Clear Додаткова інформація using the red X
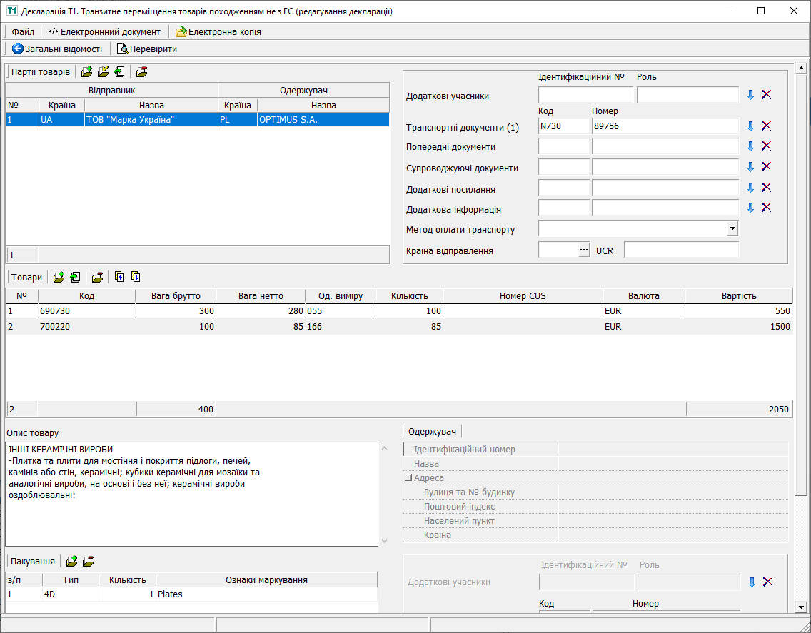Viewport: 811px width, 633px height. [767, 208]
